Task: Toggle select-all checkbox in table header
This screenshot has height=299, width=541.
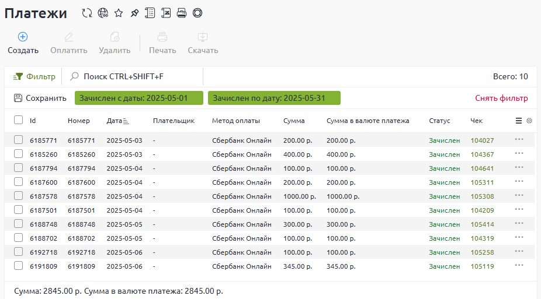Action: point(18,119)
